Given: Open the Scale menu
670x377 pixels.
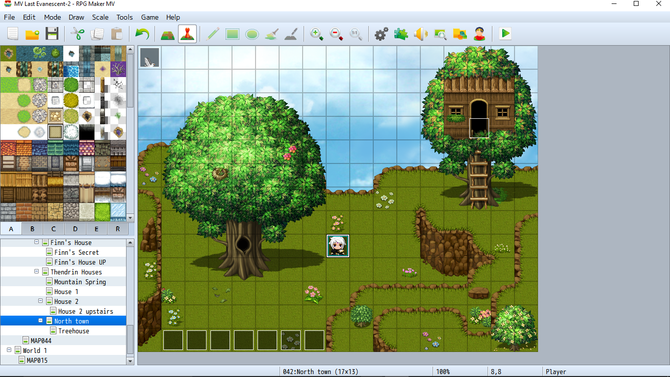Looking at the screenshot, I should [101, 17].
